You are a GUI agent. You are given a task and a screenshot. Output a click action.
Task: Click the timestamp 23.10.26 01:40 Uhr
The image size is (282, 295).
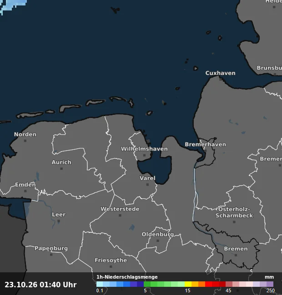pyautogui.click(x=40, y=285)
